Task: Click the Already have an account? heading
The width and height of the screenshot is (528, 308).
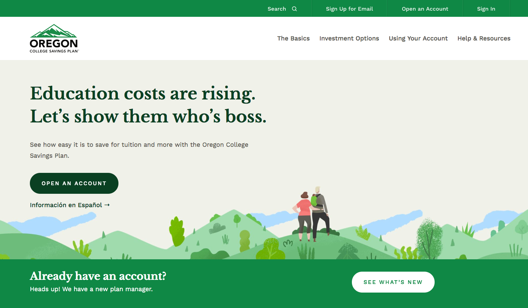Action: pyautogui.click(x=98, y=276)
